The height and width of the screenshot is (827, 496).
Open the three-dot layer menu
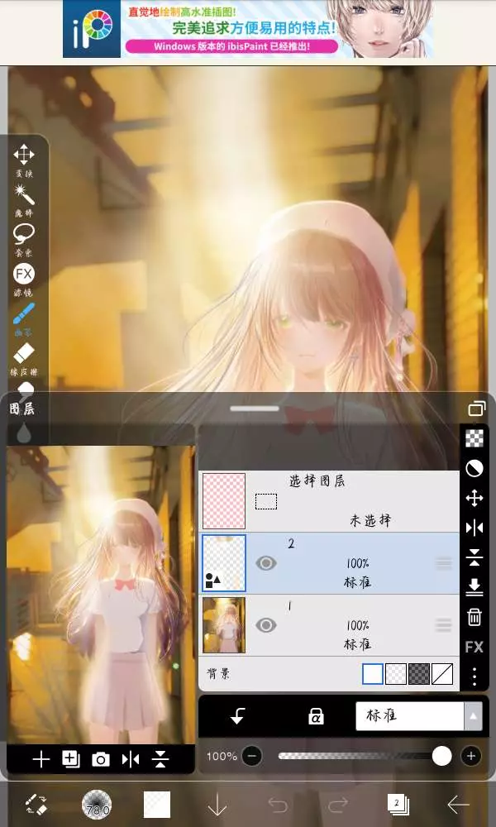pos(475,677)
